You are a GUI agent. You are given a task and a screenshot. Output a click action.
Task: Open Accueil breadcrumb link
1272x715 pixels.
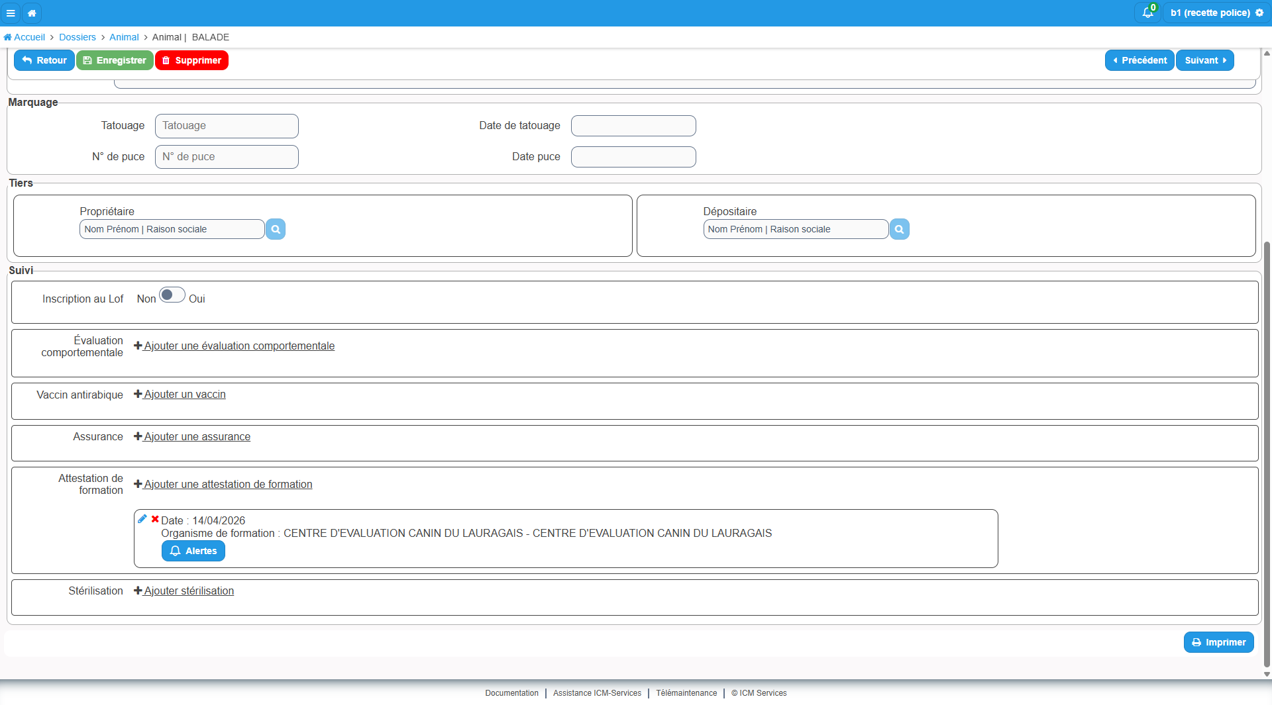point(25,37)
